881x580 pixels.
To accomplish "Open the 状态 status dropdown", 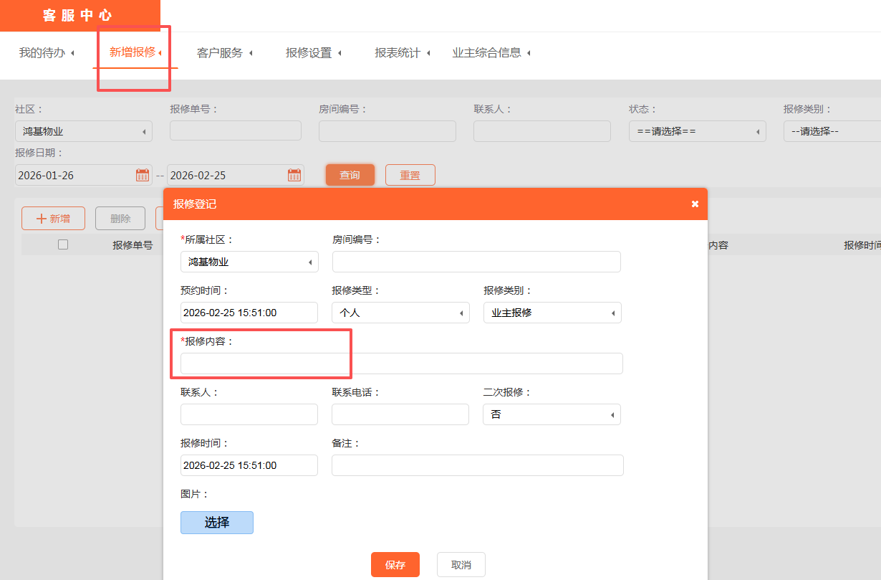I will tap(695, 130).
